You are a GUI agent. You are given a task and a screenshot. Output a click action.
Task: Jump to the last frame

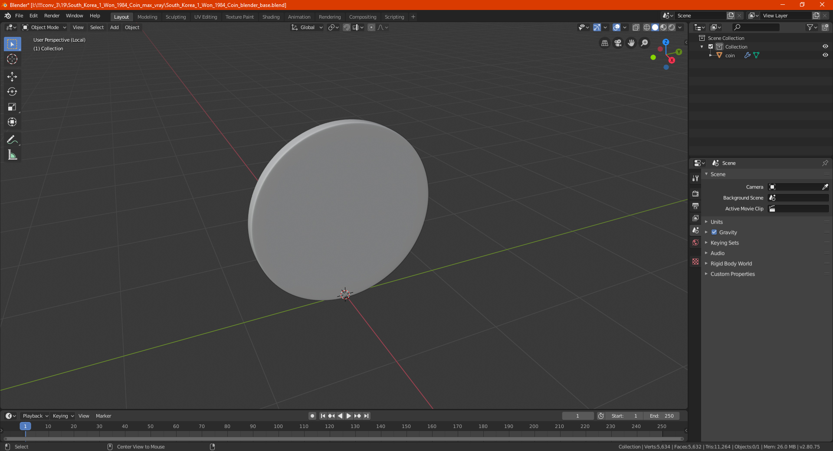click(366, 416)
